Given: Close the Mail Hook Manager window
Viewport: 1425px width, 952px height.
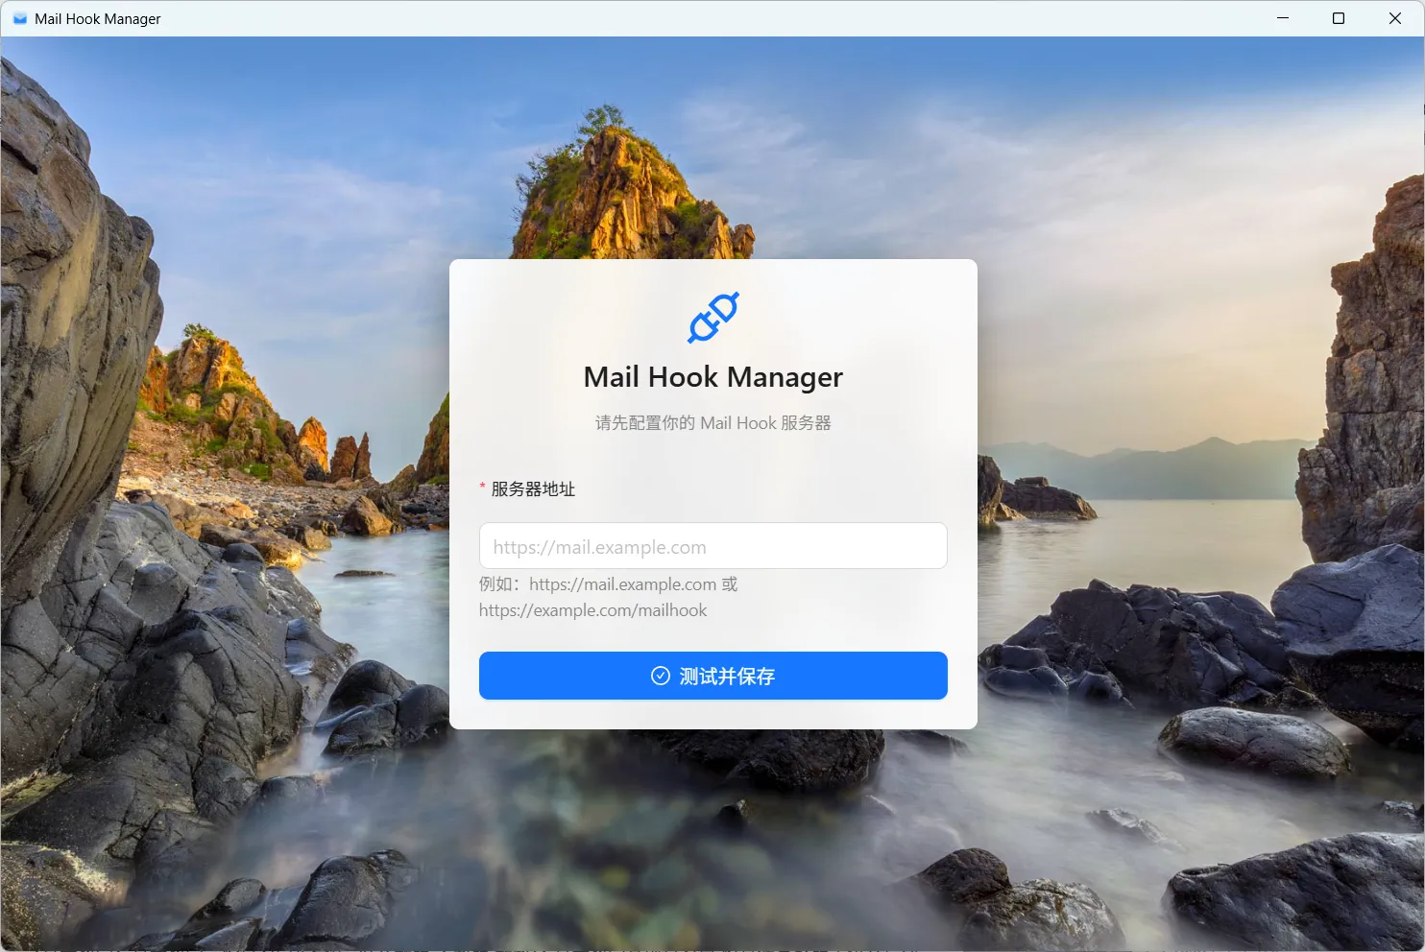Looking at the screenshot, I should click(1395, 18).
